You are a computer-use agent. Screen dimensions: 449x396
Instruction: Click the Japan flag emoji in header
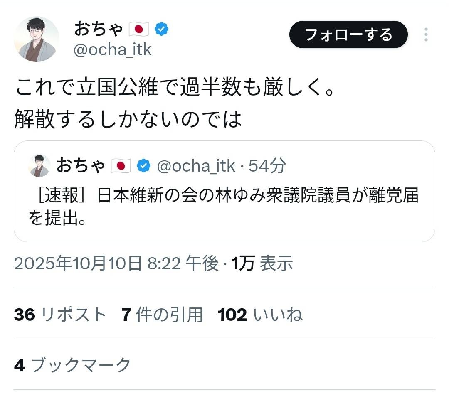[x=139, y=29]
